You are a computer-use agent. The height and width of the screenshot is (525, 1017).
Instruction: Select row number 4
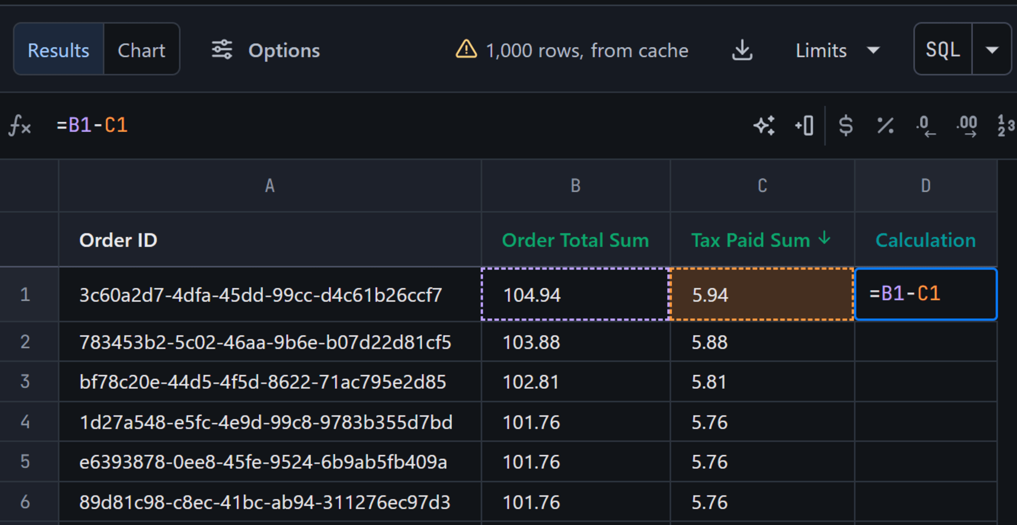25,422
